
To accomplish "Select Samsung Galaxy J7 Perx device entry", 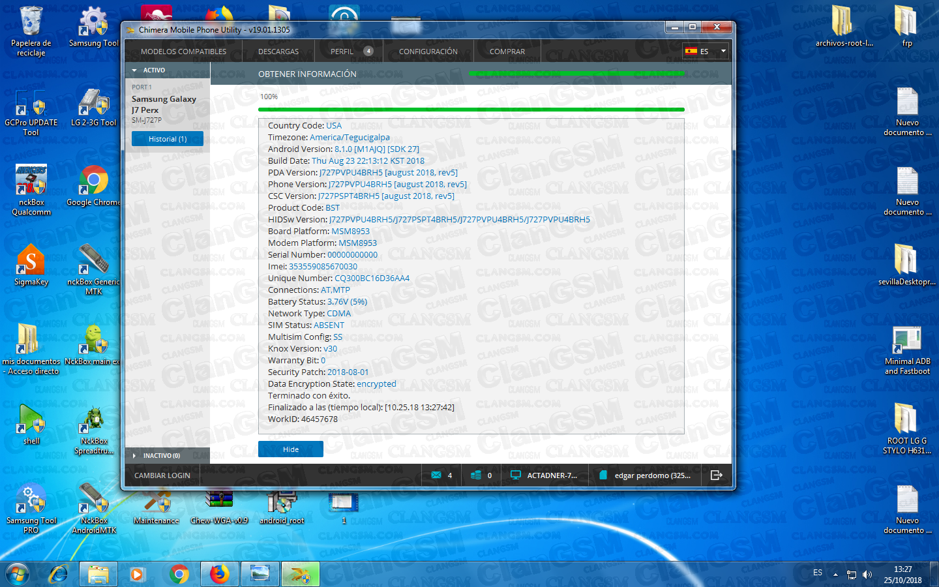I will click(x=168, y=104).
